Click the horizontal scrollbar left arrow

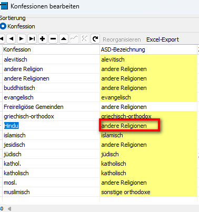point(9,209)
